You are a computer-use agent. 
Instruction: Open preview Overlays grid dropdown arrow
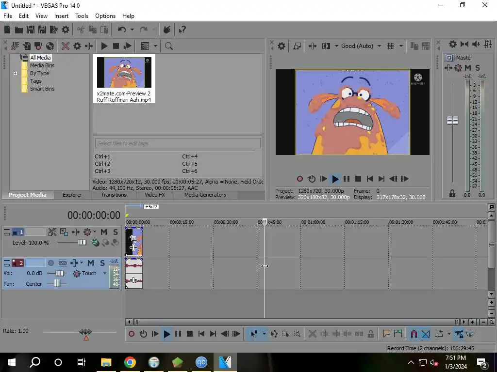401,46
